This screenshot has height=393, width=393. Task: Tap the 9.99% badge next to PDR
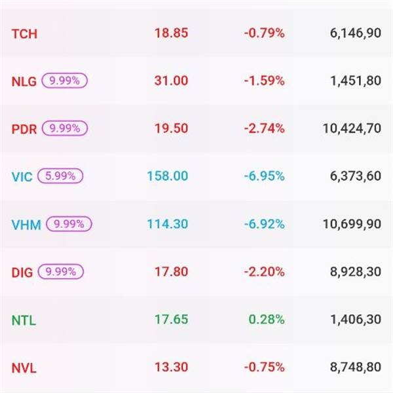point(65,128)
